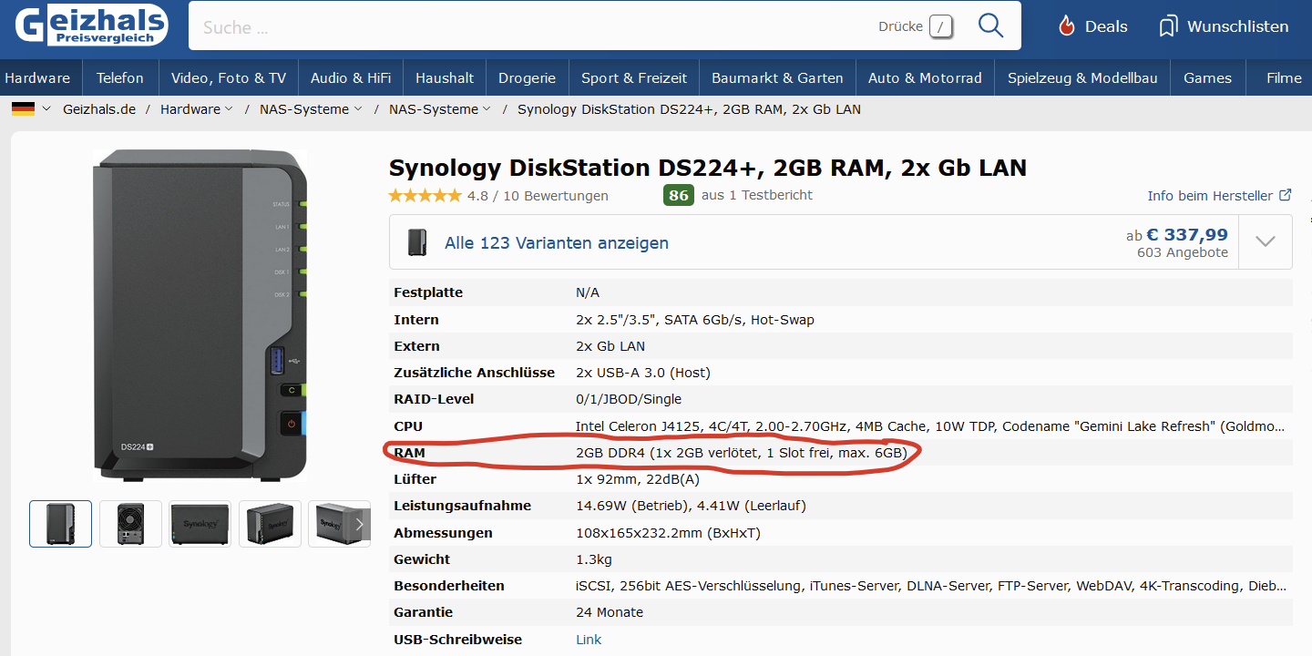Viewport: 1312px width, 656px height.
Task: Open the Auto & Motorrad menu
Action: click(x=925, y=78)
